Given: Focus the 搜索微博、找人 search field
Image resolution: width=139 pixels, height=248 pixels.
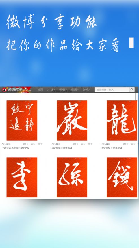Looking at the screenshot, I should point(112,90).
